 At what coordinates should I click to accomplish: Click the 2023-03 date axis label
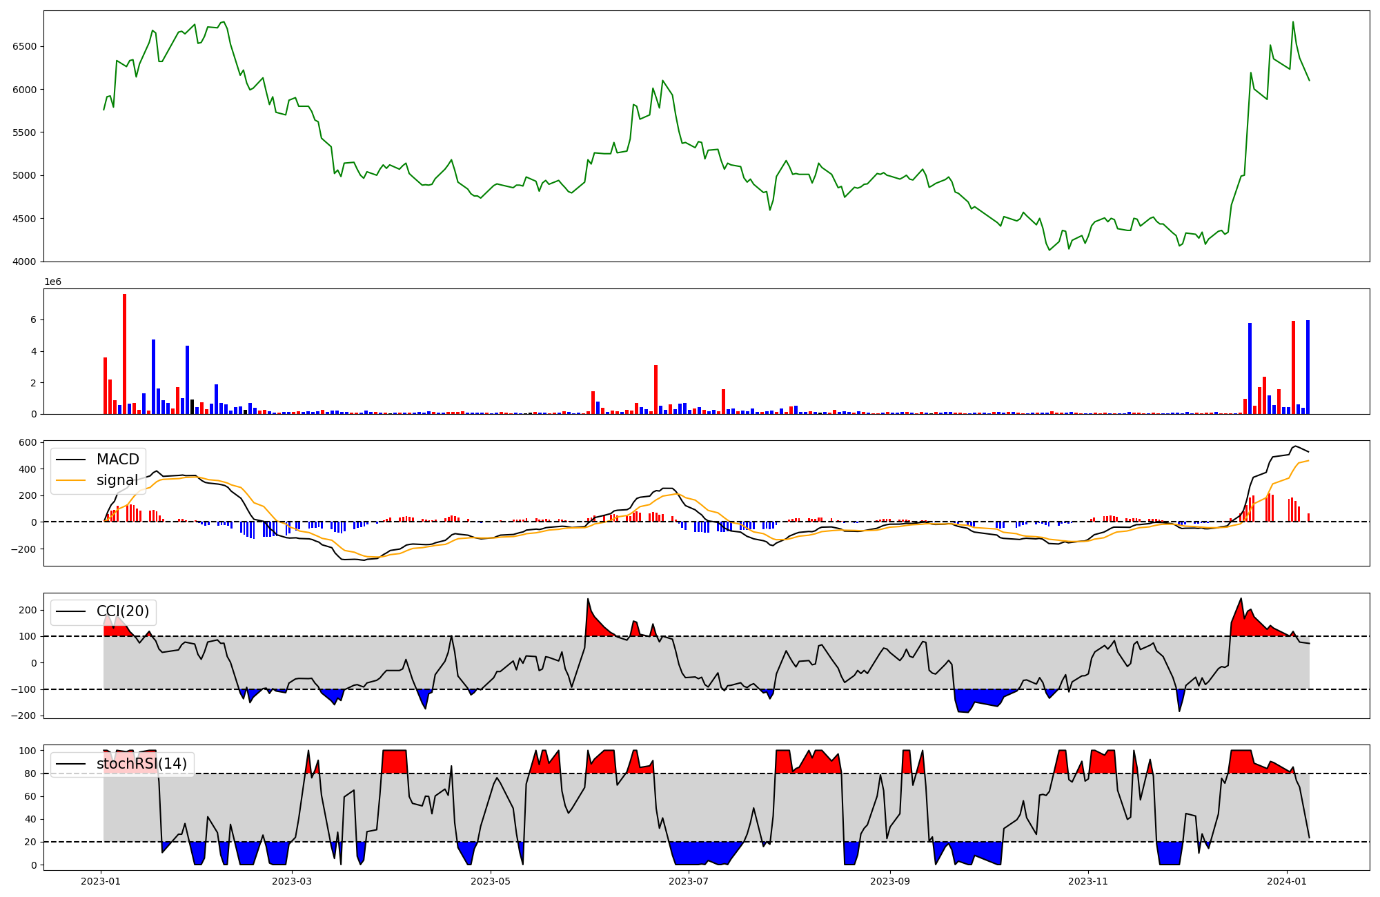[292, 881]
